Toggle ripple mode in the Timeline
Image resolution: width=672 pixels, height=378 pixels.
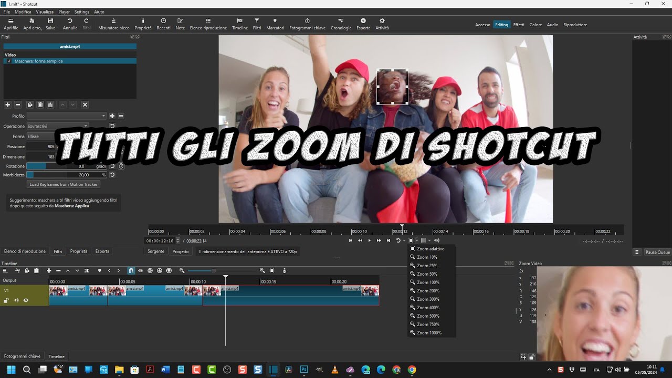tap(150, 270)
